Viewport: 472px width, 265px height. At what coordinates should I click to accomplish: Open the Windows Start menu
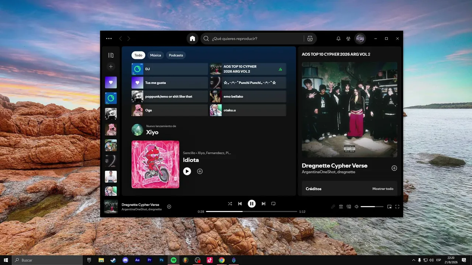click(x=6, y=260)
